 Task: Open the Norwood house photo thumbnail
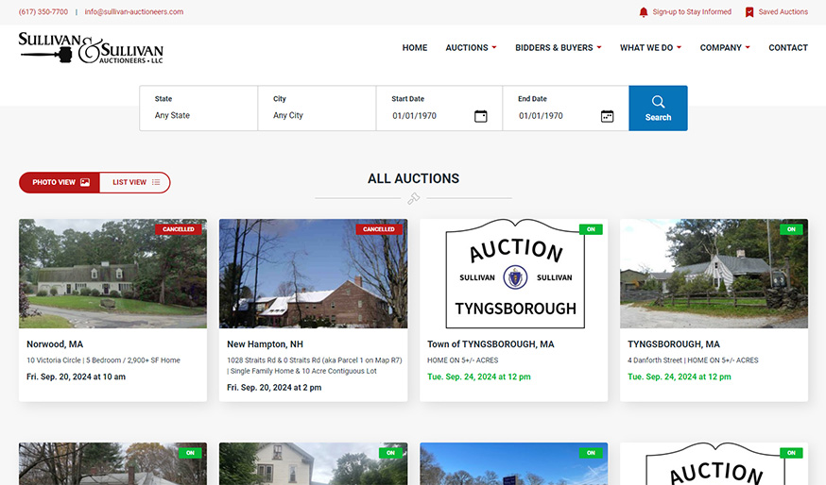click(112, 274)
